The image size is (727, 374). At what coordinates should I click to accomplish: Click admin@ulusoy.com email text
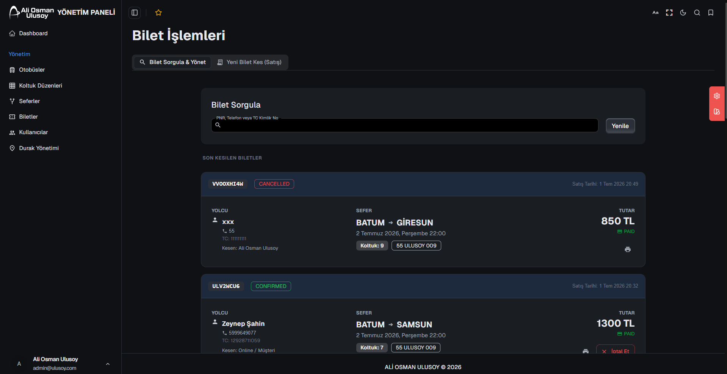pos(55,368)
